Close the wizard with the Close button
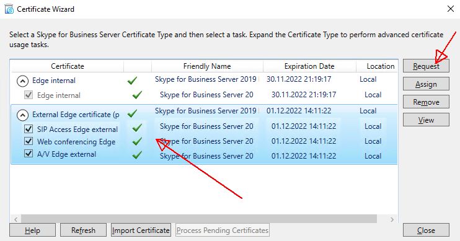 coord(426,230)
